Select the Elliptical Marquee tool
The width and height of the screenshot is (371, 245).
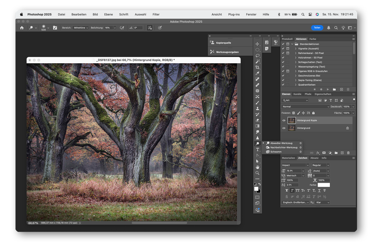[257, 50]
